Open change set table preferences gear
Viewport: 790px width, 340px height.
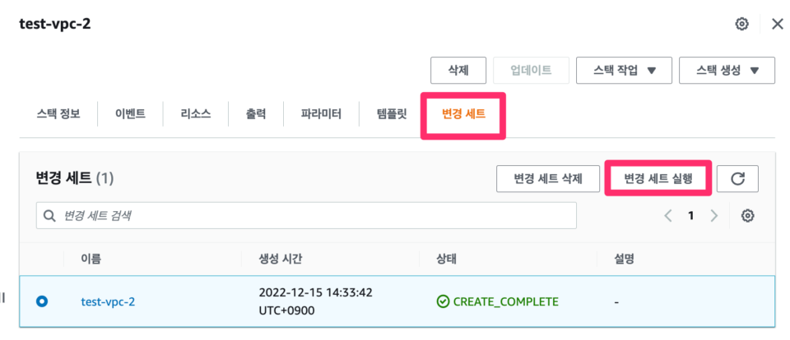point(748,216)
